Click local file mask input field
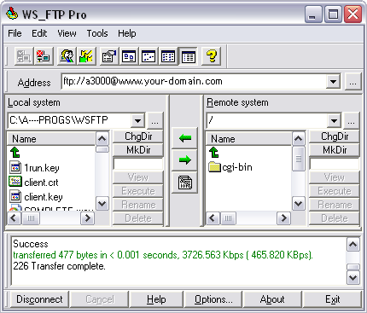Viewport: 367px width, 313px height. coord(138,164)
